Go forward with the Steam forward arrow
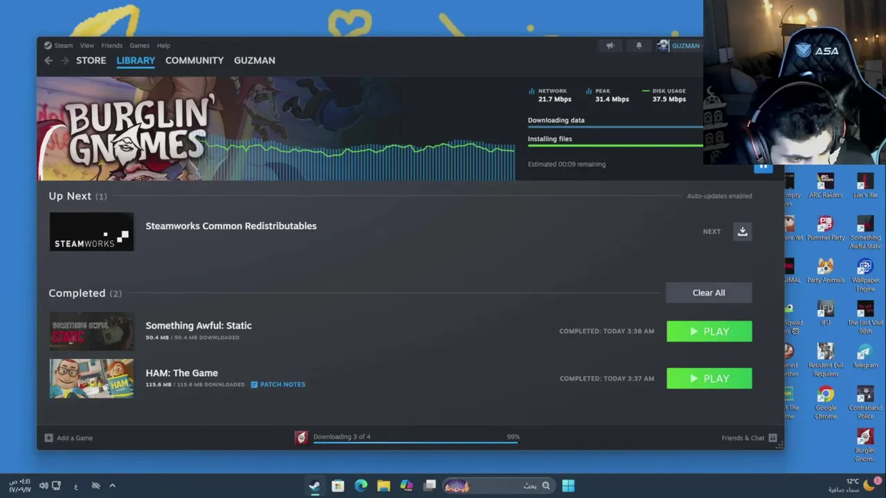 [64, 61]
